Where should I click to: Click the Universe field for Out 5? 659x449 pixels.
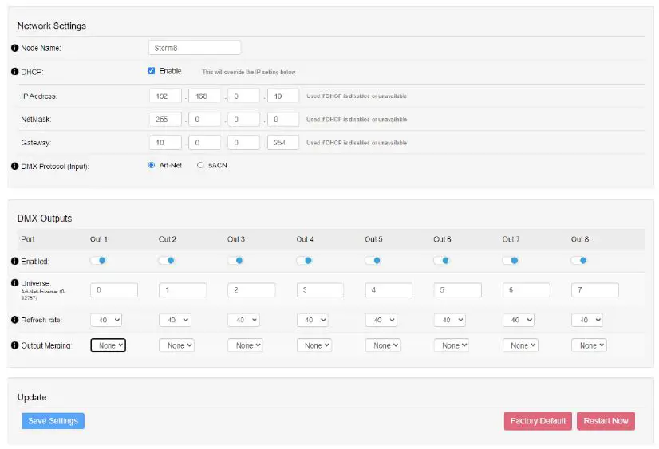389,290
